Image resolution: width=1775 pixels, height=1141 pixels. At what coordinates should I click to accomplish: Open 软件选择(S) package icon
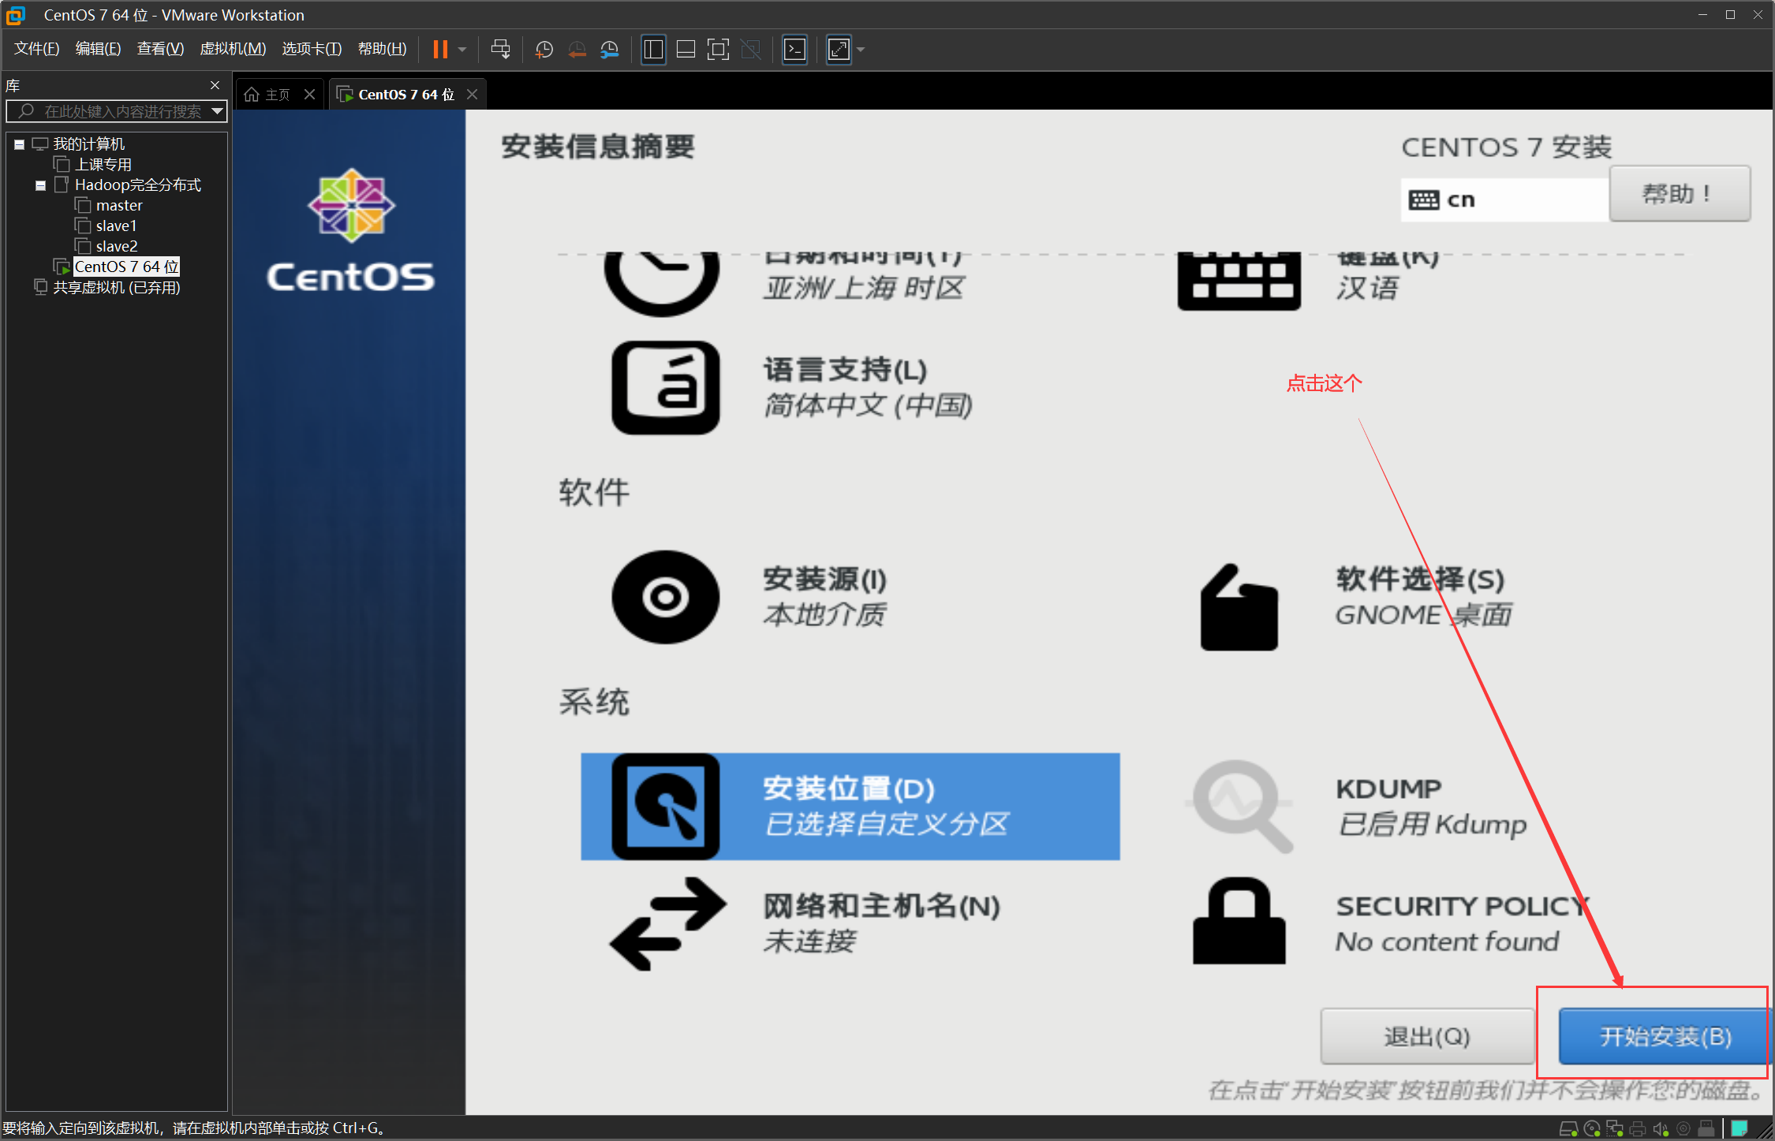pos(1239,607)
